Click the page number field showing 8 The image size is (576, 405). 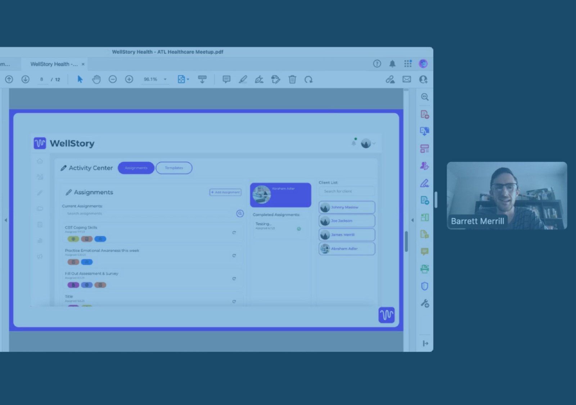coord(42,79)
